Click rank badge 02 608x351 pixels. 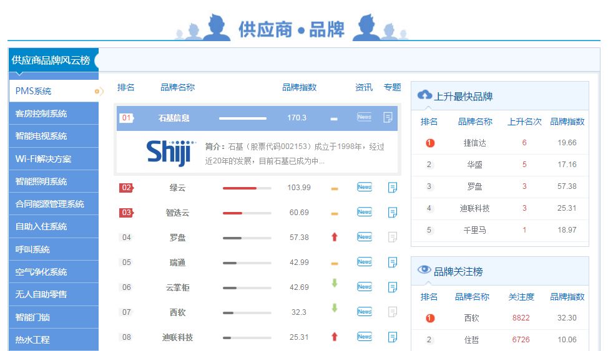pyautogui.click(x=127, y=188)
